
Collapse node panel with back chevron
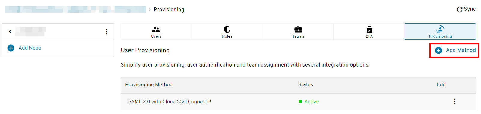10,31
